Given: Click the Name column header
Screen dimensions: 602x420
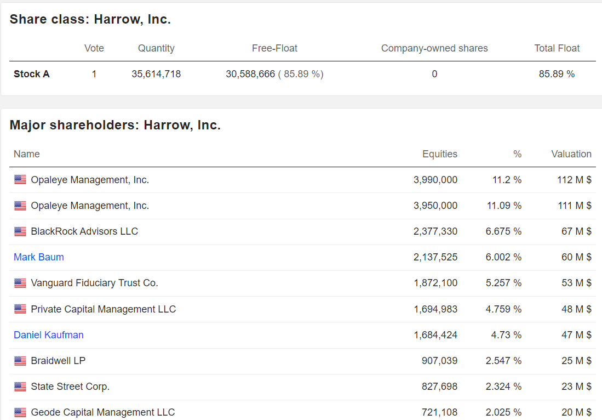Looking at the screenshot, I should 27,154.
